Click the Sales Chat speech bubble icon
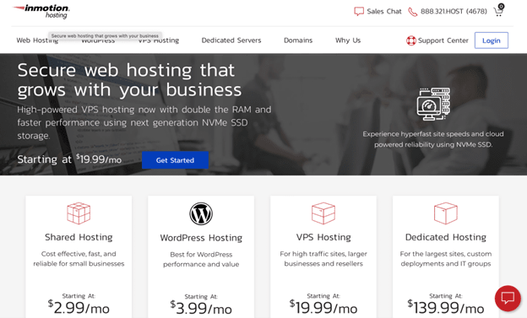Image resolution: width=527 pixels, height=318 pixels. [359, 12]
